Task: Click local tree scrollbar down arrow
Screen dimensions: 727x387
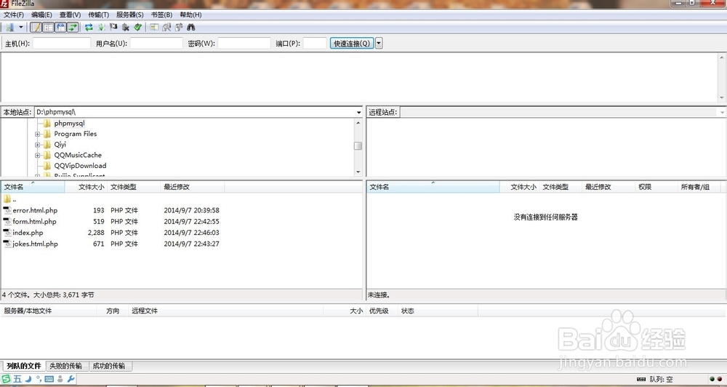Action: point(358,172)
